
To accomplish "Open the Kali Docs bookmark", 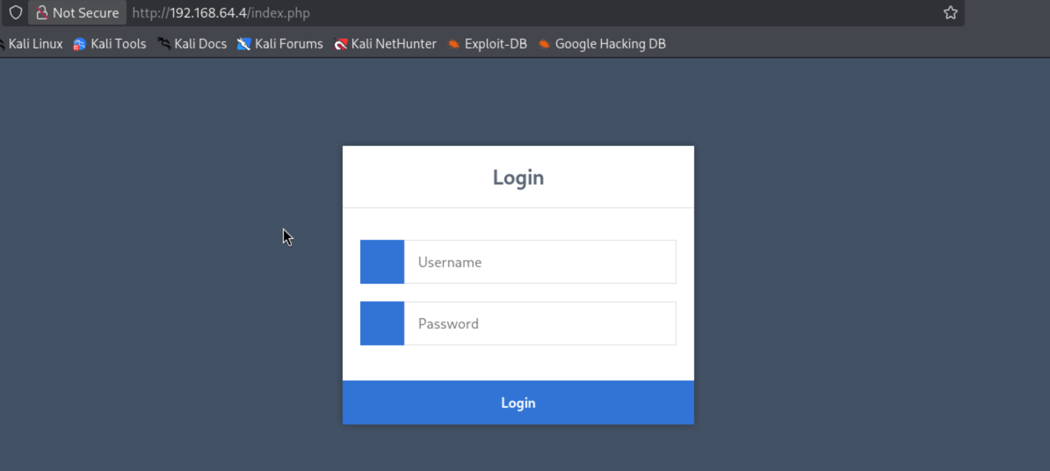I will coord(192,44).
